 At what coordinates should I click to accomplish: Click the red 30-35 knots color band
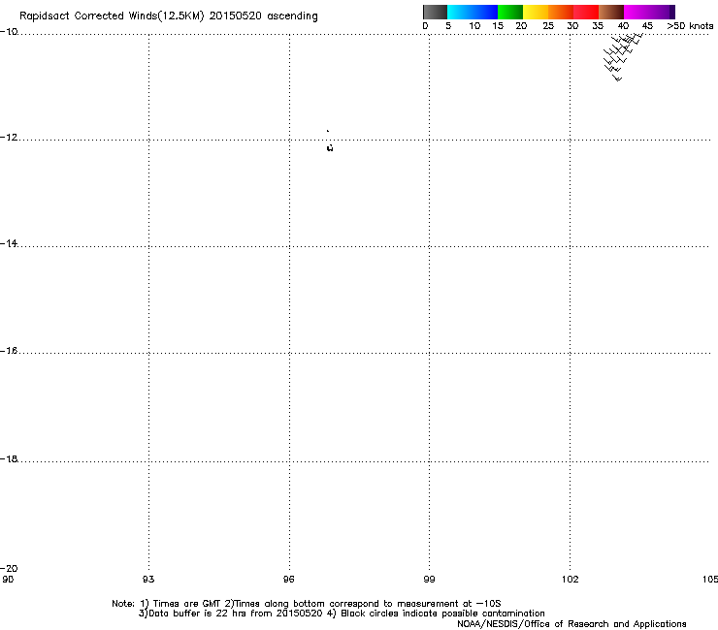click(586, 12)
